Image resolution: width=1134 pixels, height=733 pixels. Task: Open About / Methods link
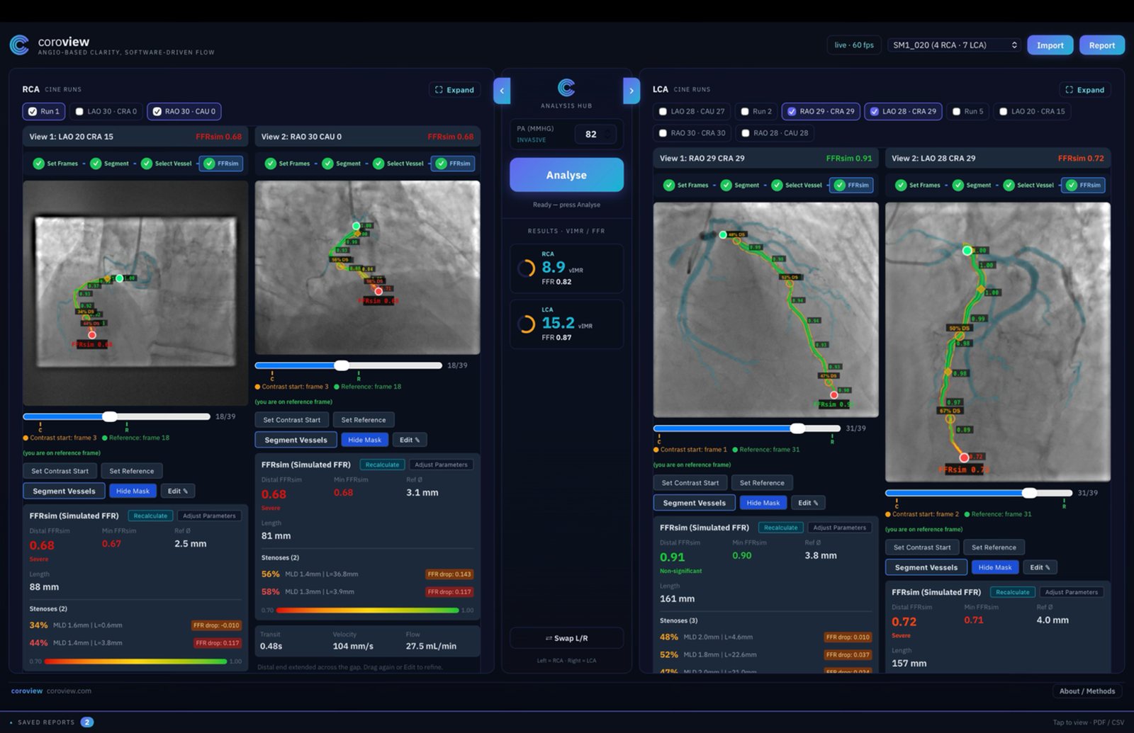[1087, 691]
